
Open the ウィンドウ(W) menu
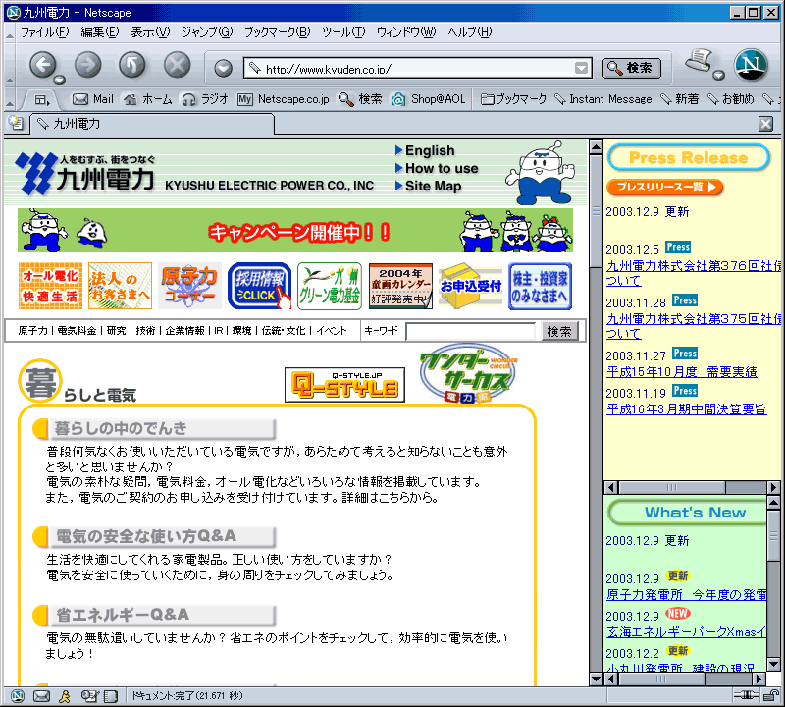tap(406, 32)
